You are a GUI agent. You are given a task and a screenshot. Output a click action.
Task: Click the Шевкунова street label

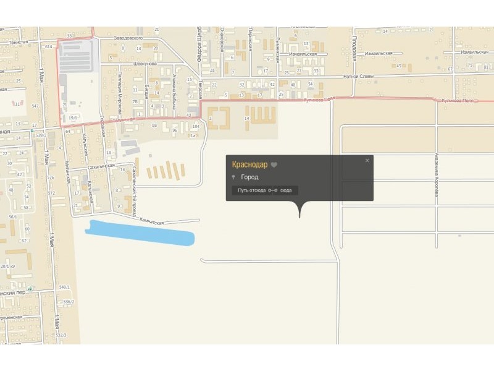pos(145,64)
